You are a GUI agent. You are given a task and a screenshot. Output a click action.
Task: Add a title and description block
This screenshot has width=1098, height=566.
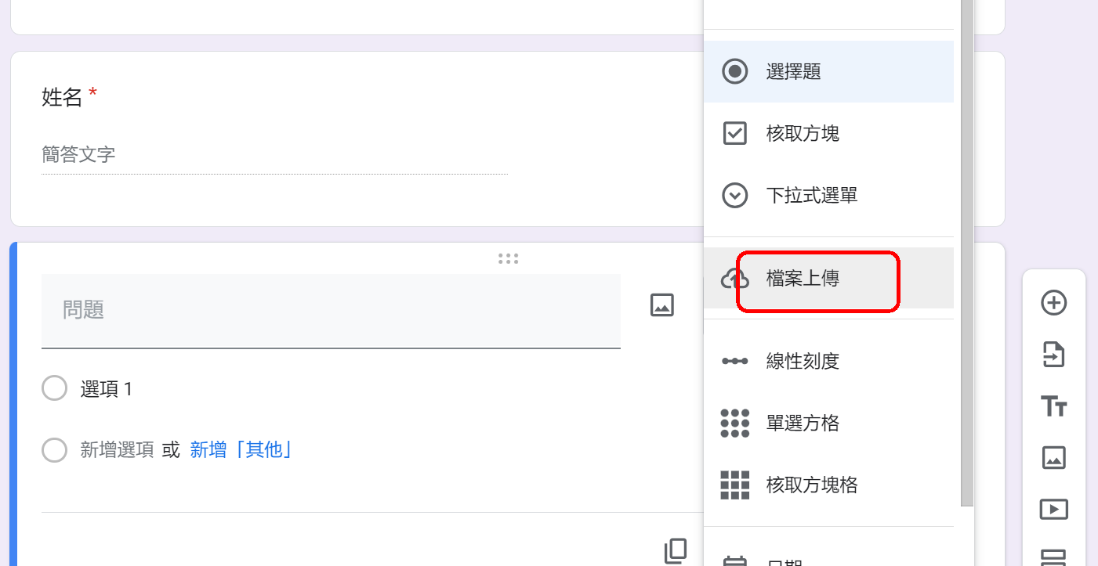point(1053,406)
